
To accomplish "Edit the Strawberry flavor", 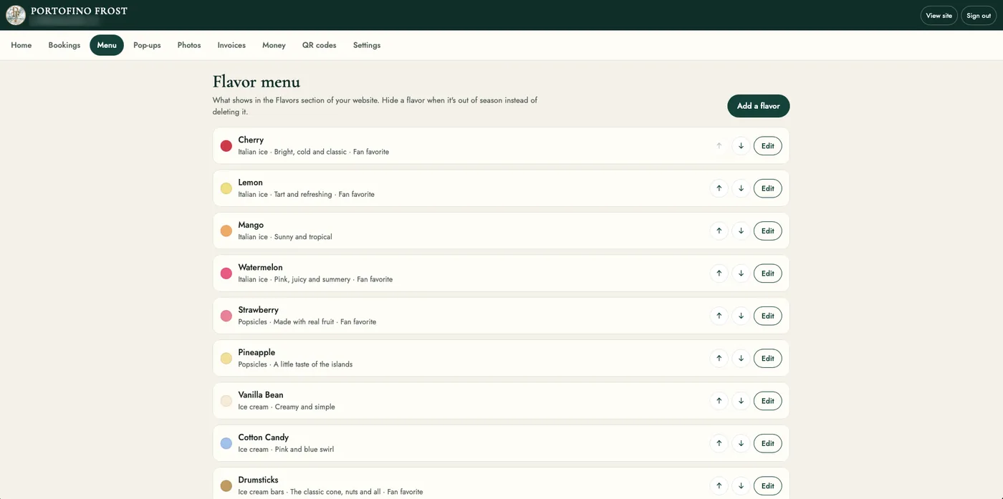I will click(767, 316).
